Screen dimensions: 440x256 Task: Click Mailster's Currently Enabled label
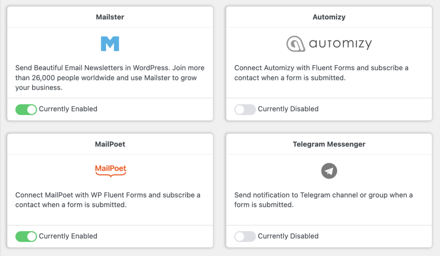pos(68,109)
